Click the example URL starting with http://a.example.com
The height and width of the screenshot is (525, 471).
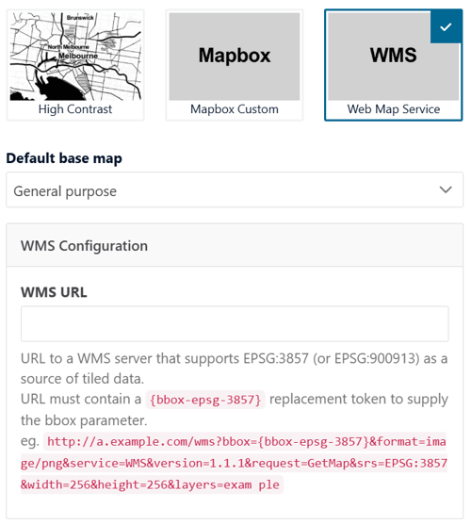click(x=234, y=463)
